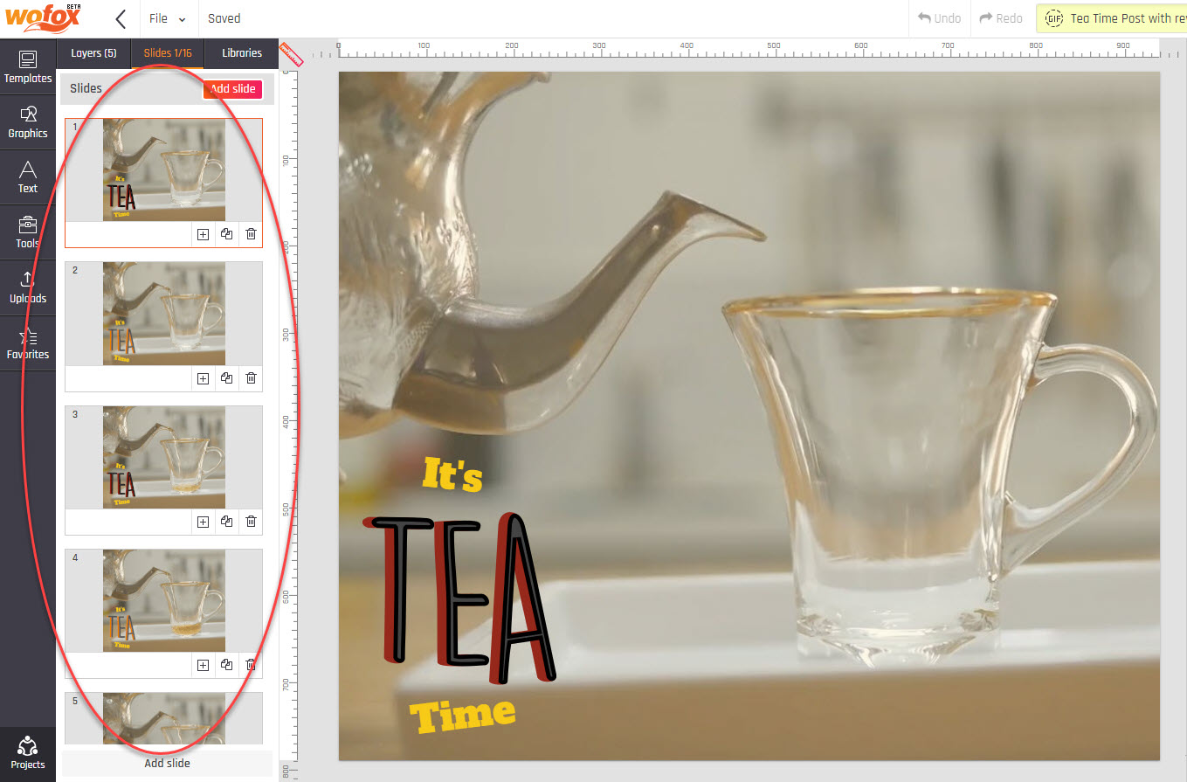Image resolution: width=1187 pixels, height=782 pixels.
Task: Select the "It's" text on canvas
Action: click(452, 474)
